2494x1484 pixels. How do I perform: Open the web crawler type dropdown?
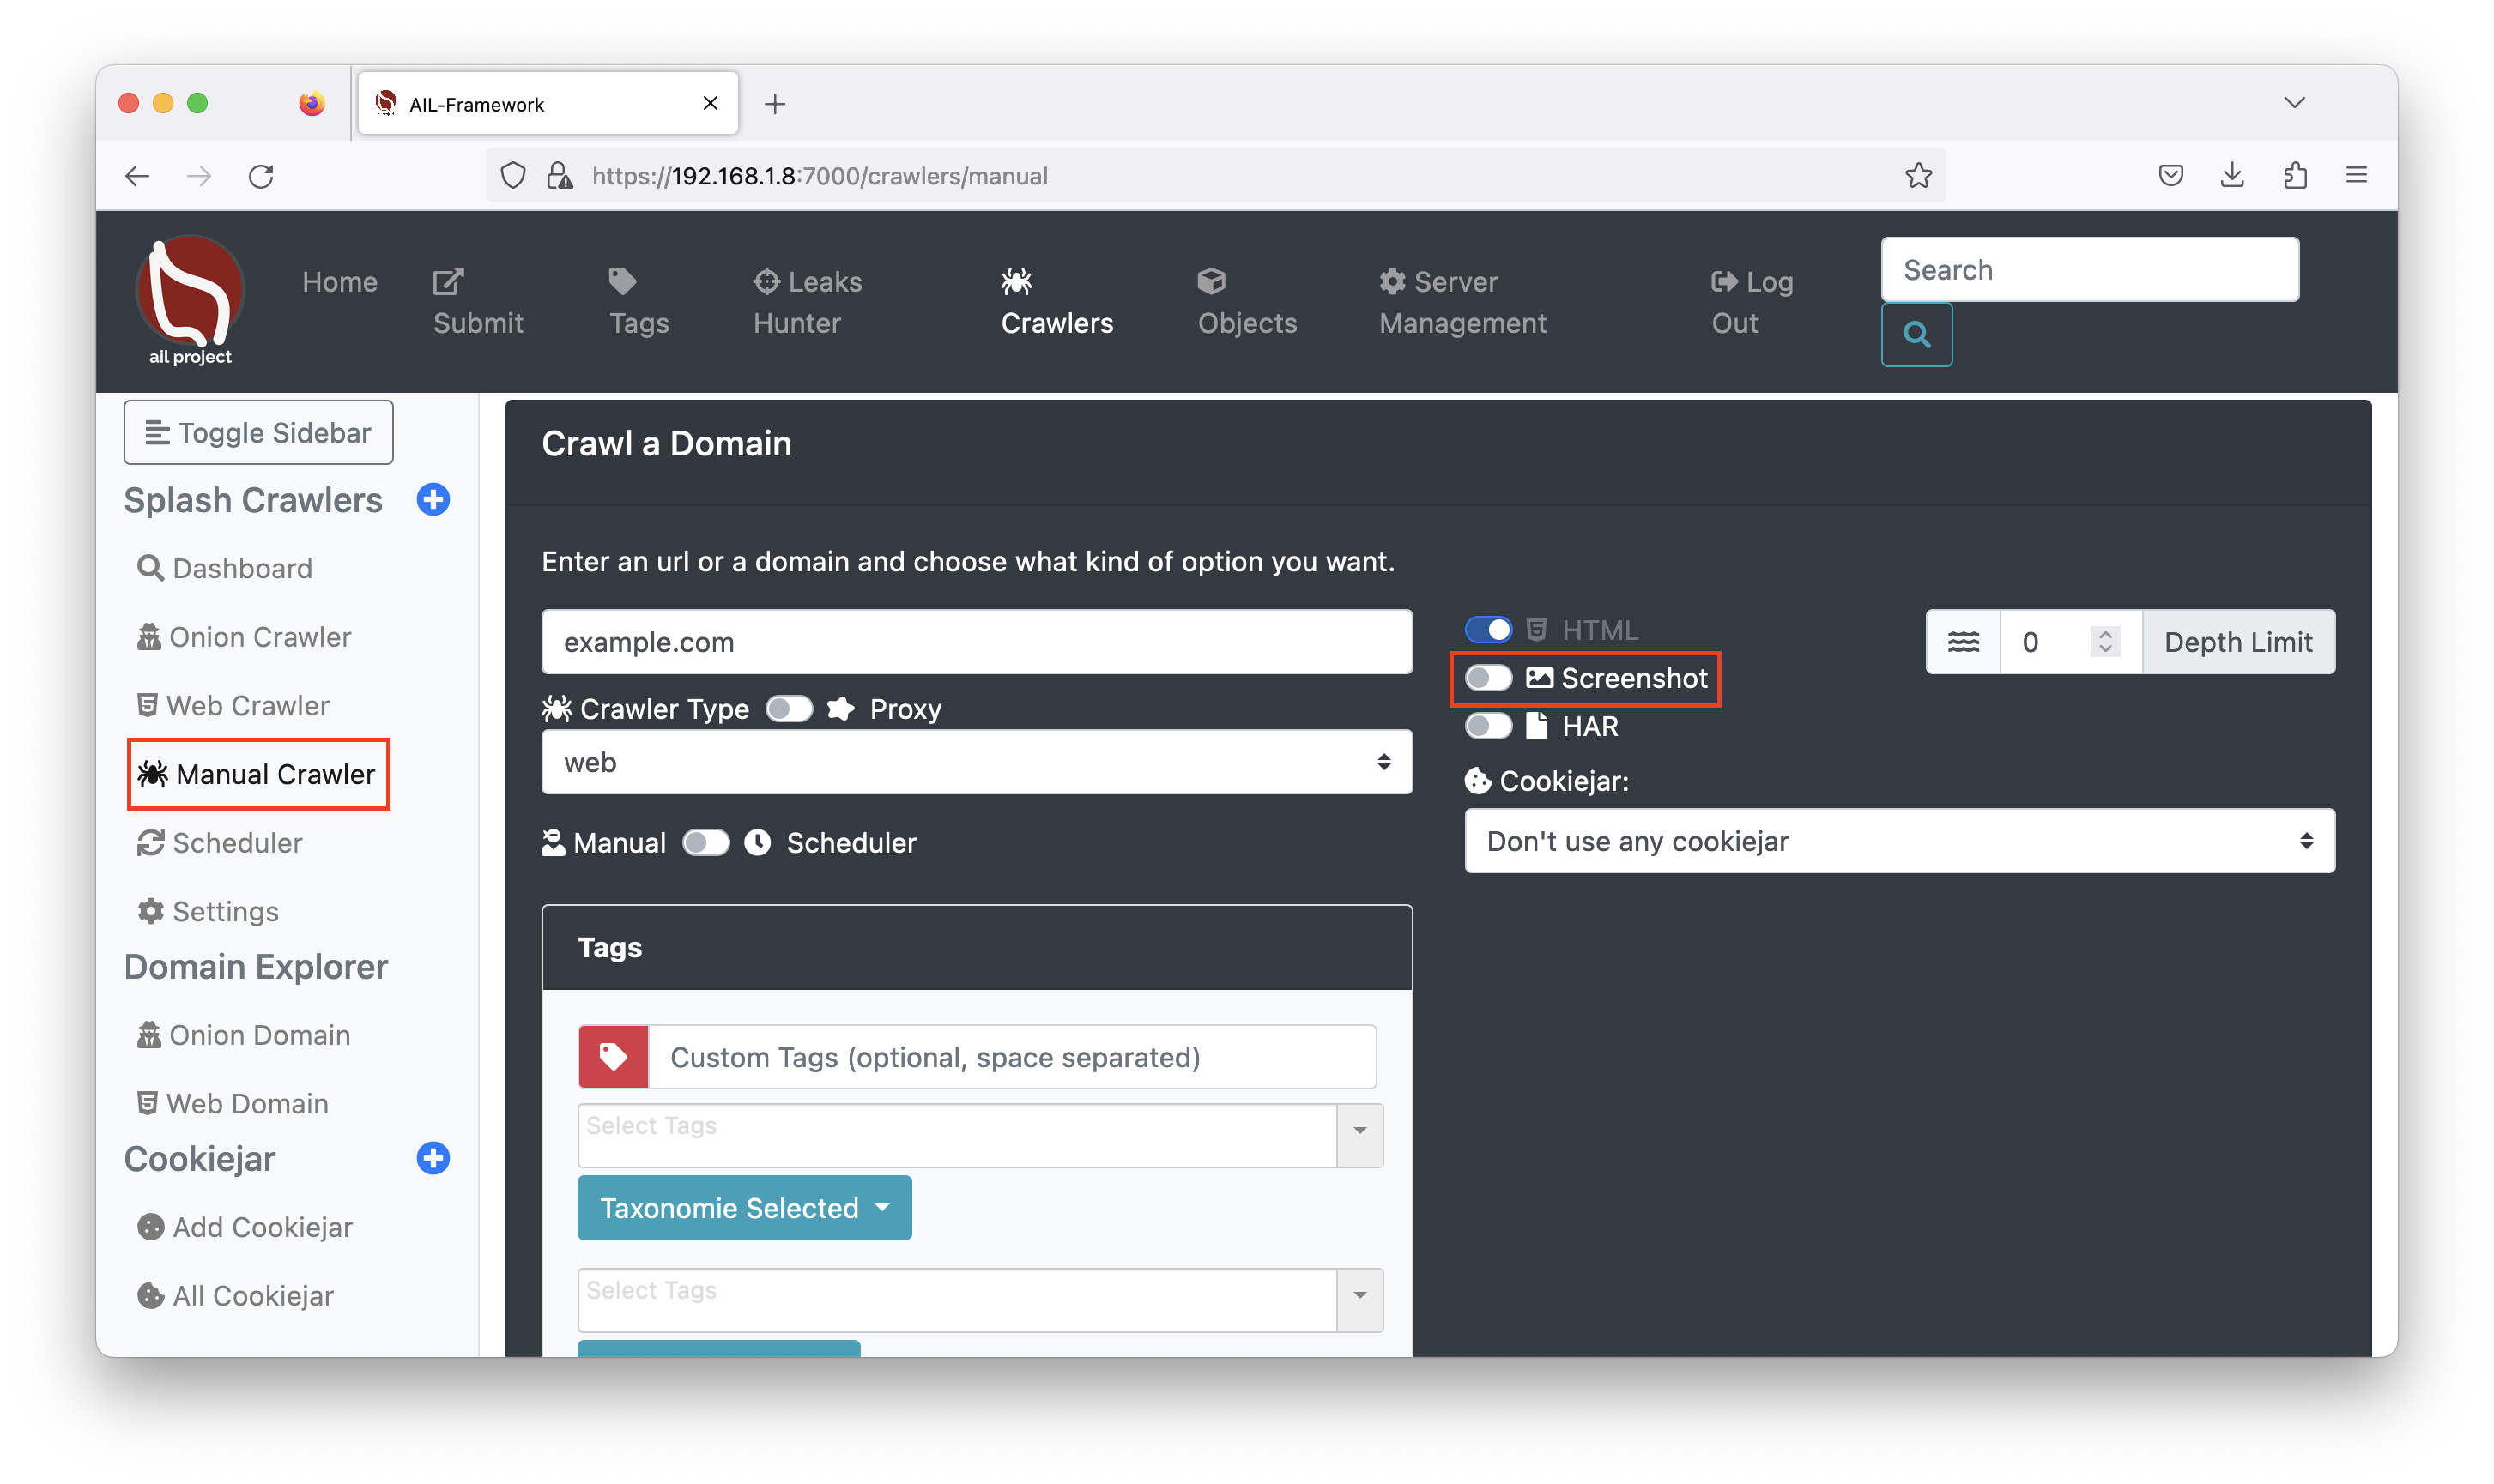(977, 761)
